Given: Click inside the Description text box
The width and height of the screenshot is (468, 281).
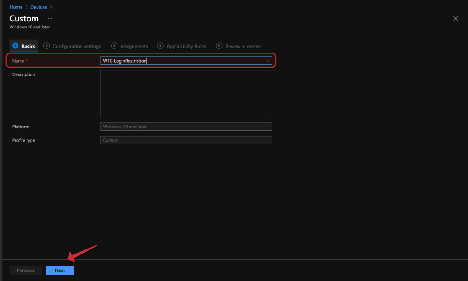Looking at the screenshot, I should 186,93.
